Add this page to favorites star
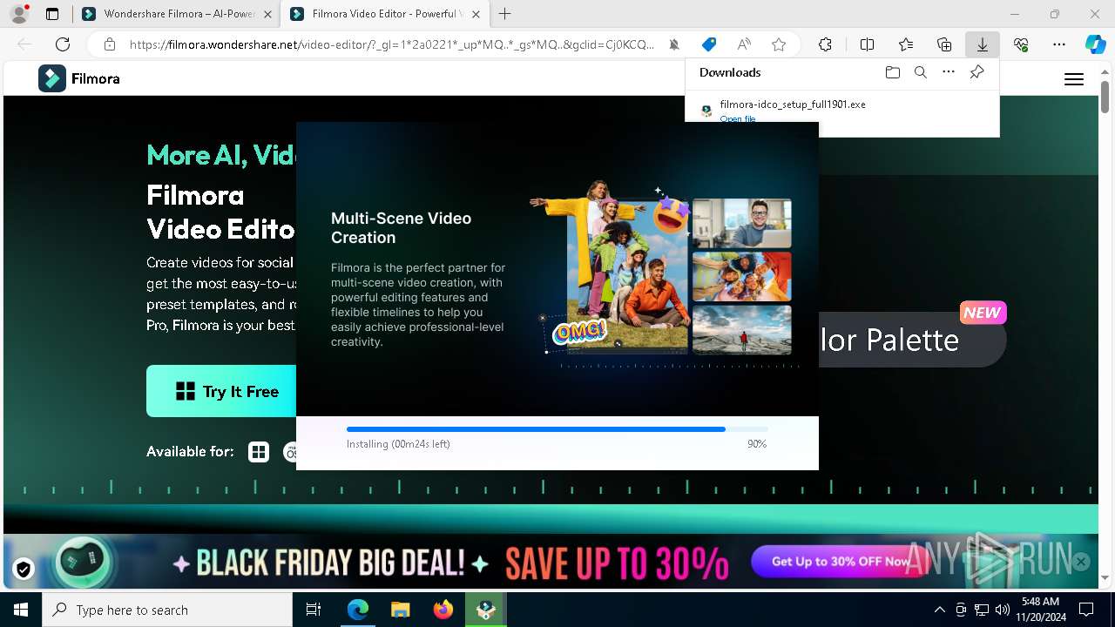The height and width of the screenshot is (627, 1115). click(779, 44)
